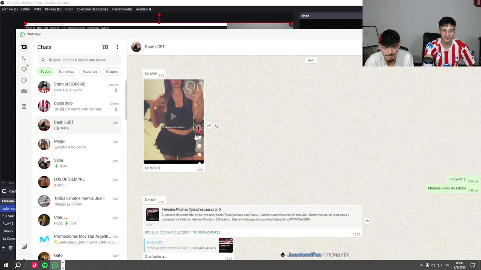Image resolution: width=481 pixels, height=270 pixels.
Task: Open Windows taskbar search
Action: 18,265
